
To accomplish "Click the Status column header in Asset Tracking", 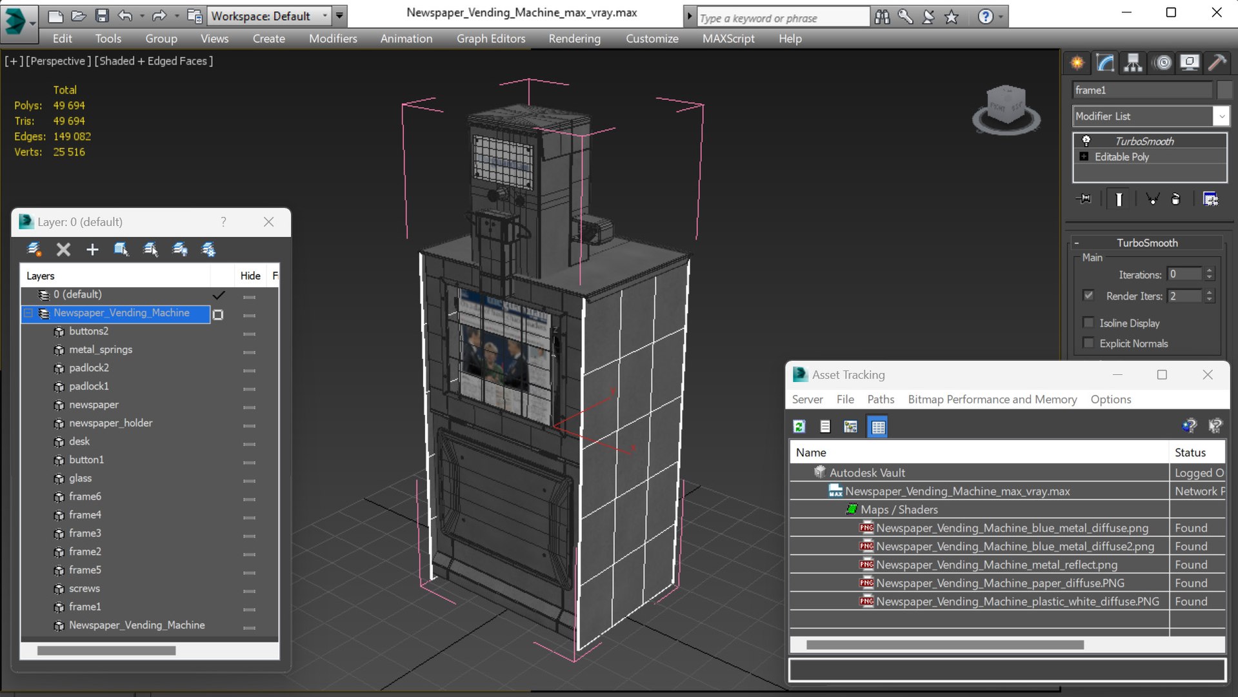I will point(1197,452).
